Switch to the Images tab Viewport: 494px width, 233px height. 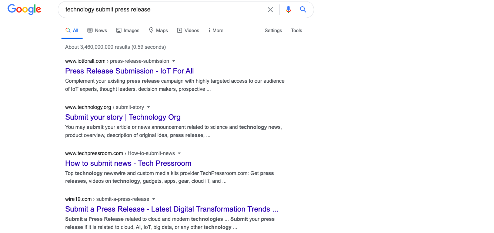pos(128,31)
